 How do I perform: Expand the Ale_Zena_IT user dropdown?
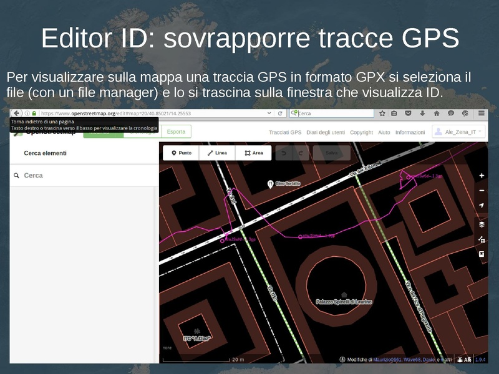[458, 132]
